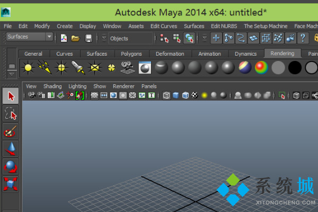Switch to the Polygons shelf tab
318x212 pixels.
pos(130,54)
